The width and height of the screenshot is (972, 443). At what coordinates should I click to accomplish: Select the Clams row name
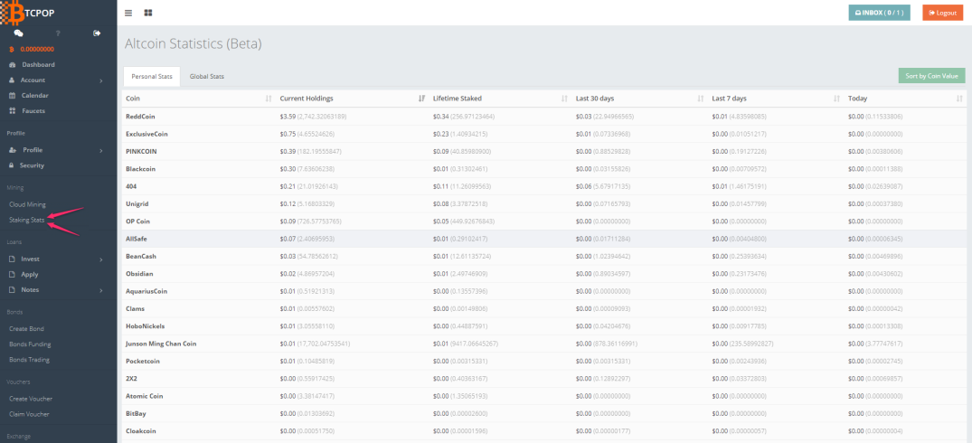pos(135,308)
